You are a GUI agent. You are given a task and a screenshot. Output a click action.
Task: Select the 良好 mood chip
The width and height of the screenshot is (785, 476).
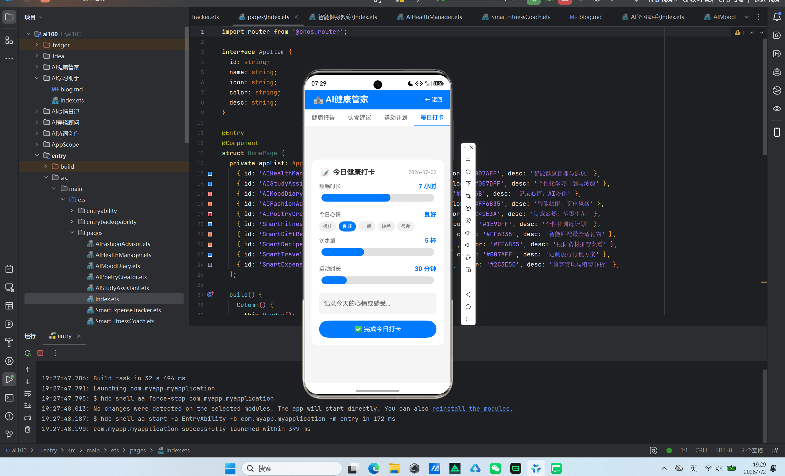tap(347, 226)
